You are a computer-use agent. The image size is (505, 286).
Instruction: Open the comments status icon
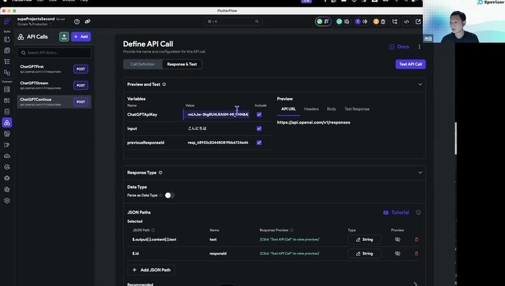(x=343, y=22)
